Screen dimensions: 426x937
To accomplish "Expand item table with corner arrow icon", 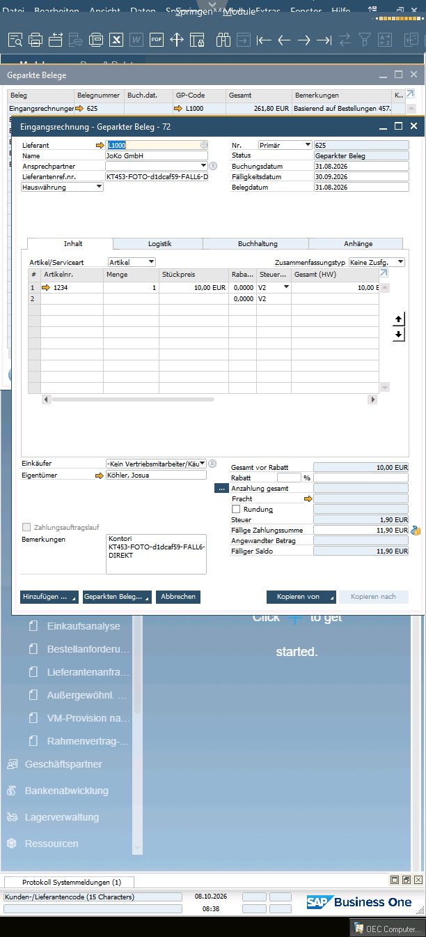I will [384, 274].
